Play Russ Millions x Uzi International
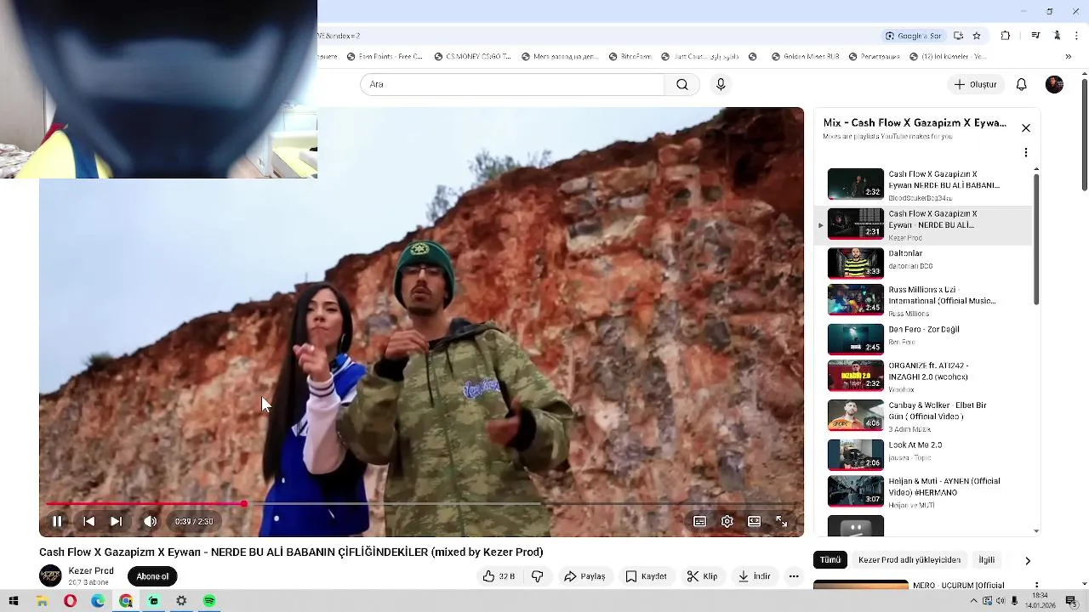The image size is (1089, 612). coord(923,300)
